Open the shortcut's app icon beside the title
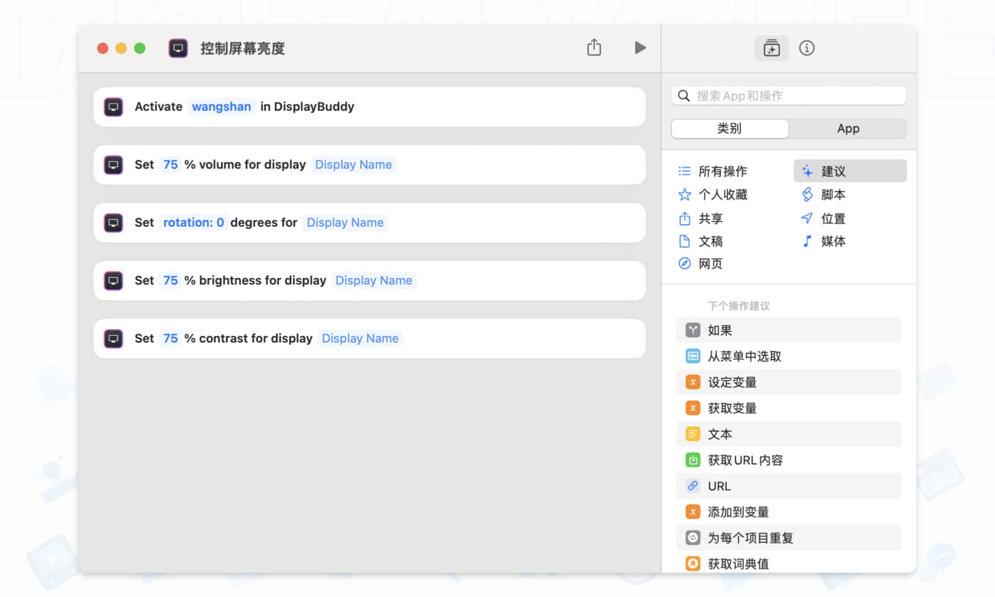 click(178, 48)
